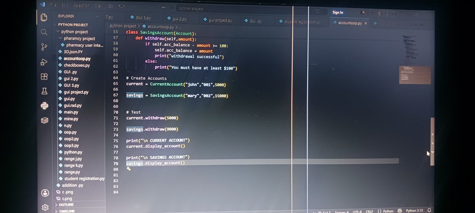This screenshot has height=213, width=475.
Task: Click the 'savings.display_account()' code line
Action: click(155, 163)
